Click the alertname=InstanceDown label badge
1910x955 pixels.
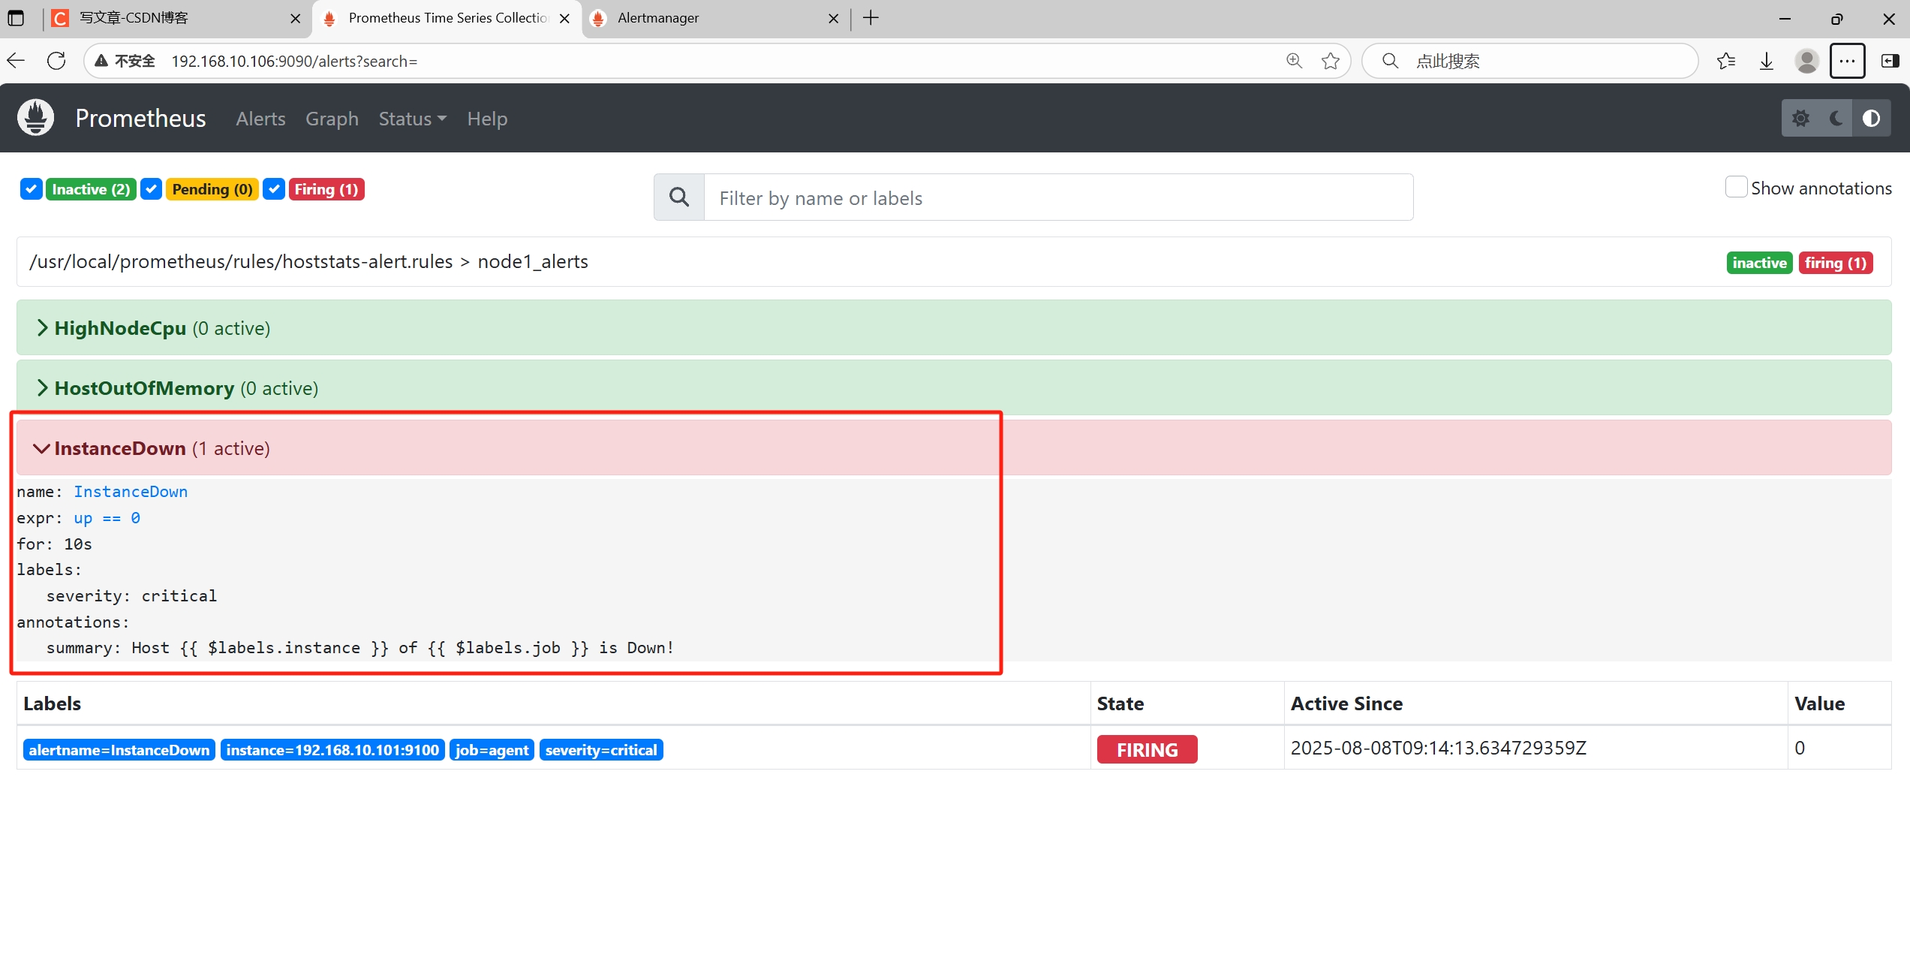[119, 750]
